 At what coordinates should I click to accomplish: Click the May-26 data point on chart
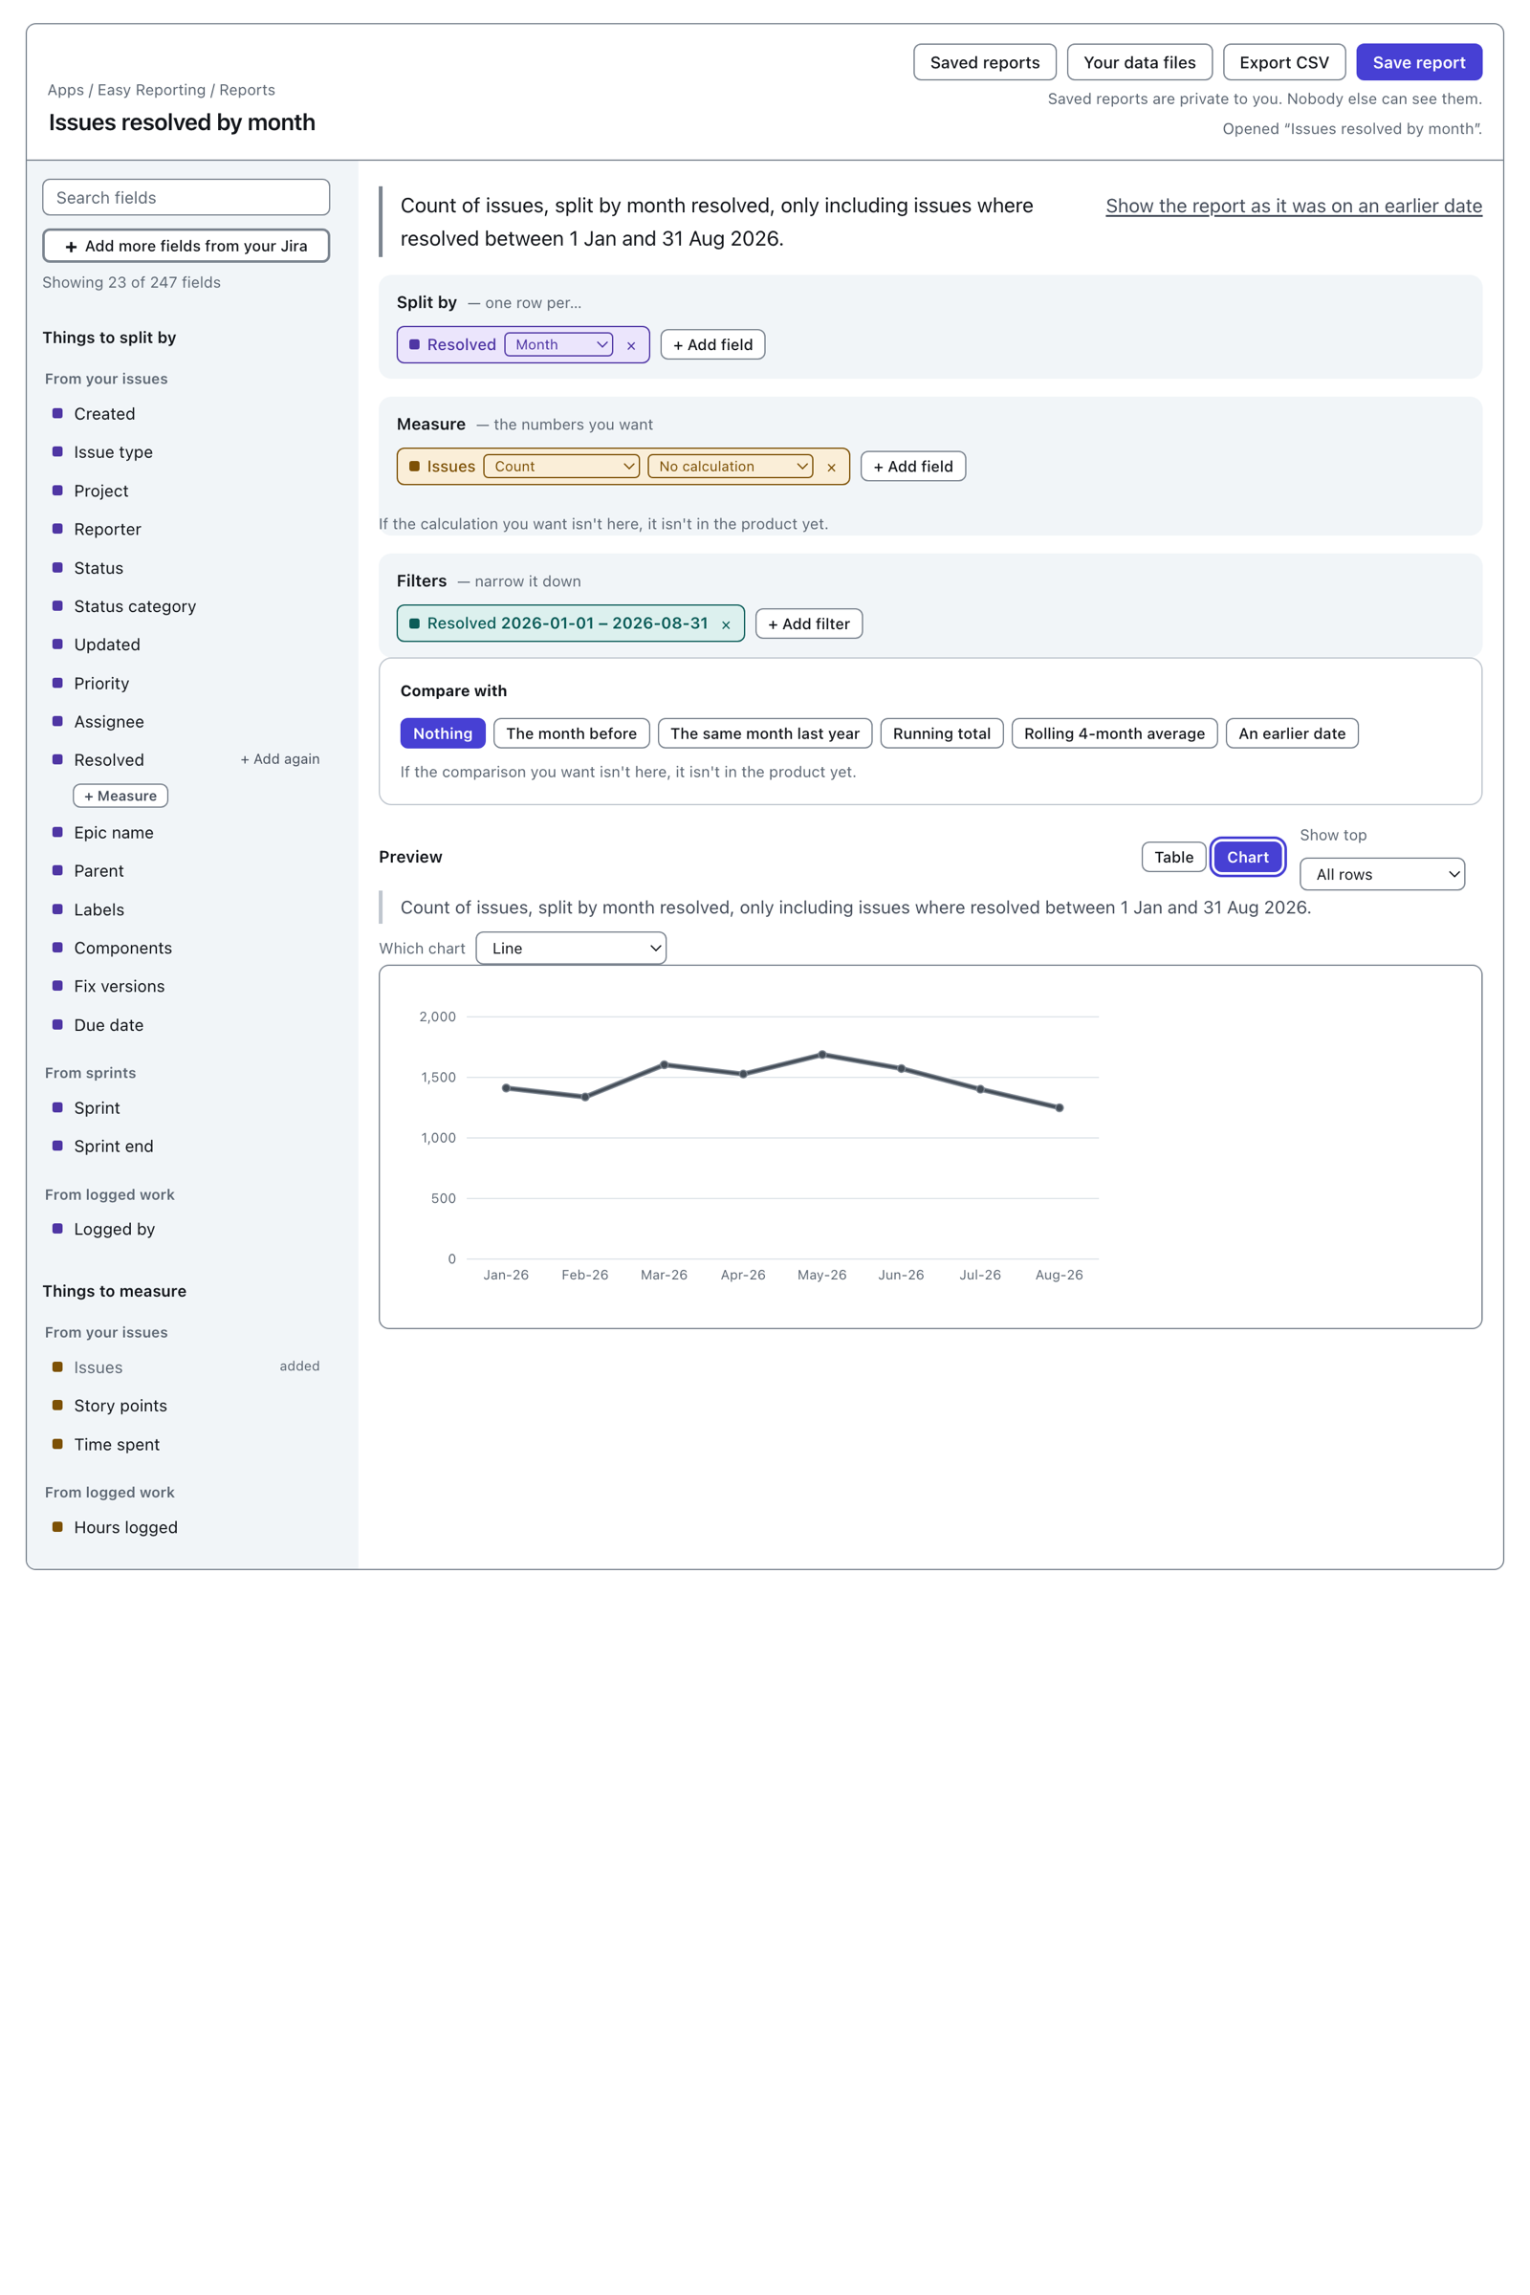click(822, 1055)
